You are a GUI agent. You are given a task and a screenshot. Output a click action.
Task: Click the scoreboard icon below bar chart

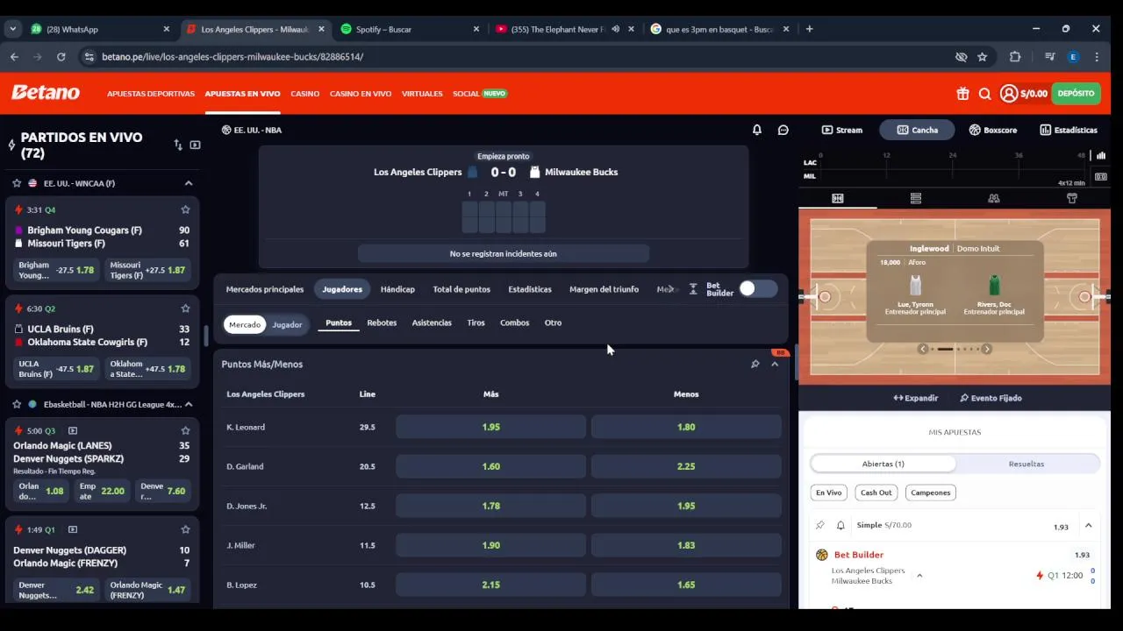[x=1101, y=176]
